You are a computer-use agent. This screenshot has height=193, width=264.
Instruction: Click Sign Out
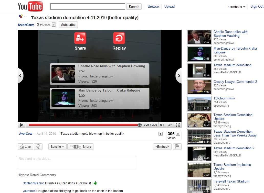coord(257,7)
